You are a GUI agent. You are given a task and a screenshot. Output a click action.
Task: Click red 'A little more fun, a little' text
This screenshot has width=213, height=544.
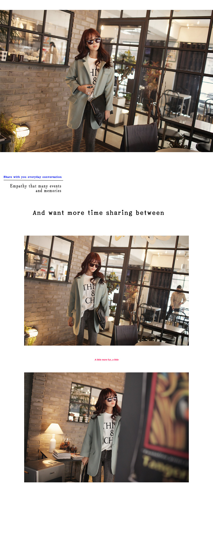106,360
